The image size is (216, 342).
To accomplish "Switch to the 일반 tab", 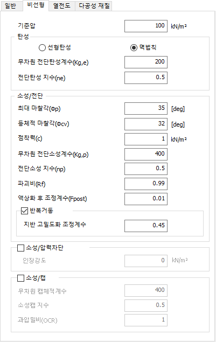I will point(11,6).
